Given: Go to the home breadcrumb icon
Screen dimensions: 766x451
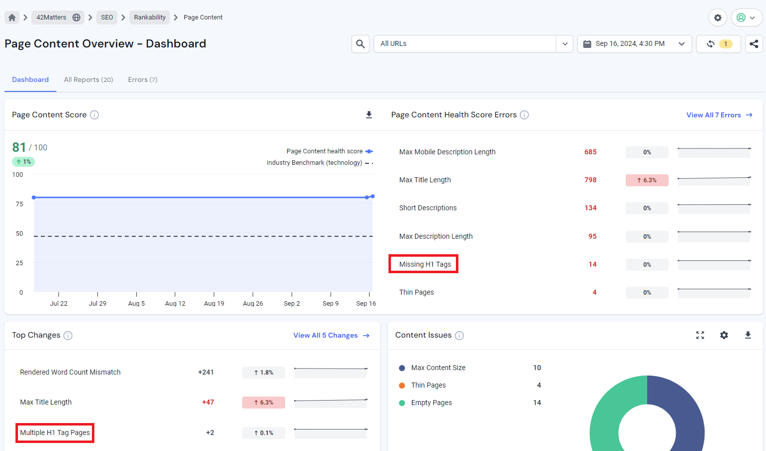Looking at the screenshot, I should (12, 17).
